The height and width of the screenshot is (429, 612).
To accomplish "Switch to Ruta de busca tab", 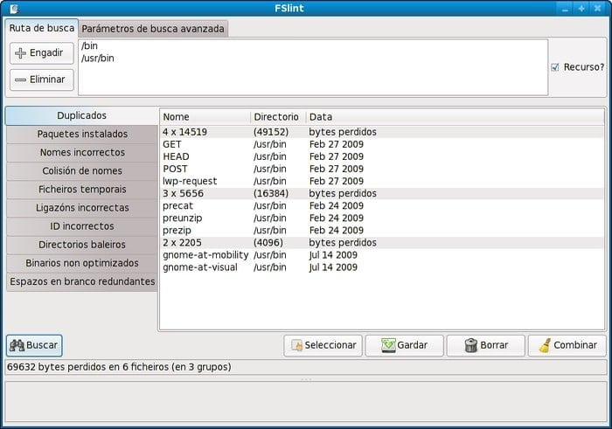I will 41,28.
